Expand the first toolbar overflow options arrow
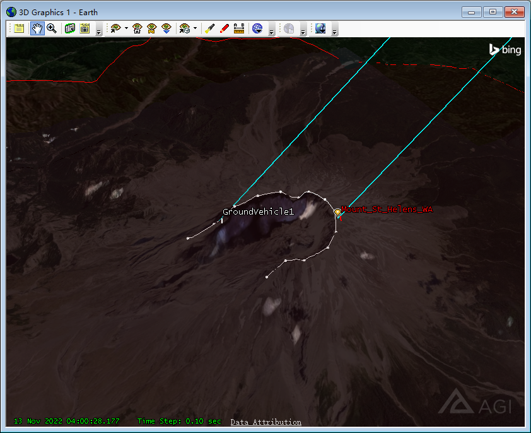 [x=99, y=31]
